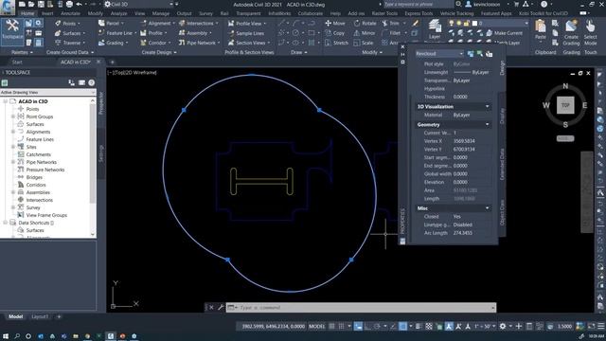Select the Pipe Networks tree item
The height and width of the screenshot is (341, 606).
(x=42, y=162)
